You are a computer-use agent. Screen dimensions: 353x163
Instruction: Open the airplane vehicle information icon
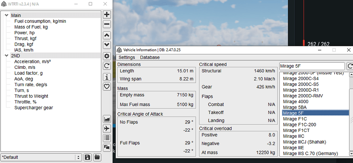[x=107, y=128]
